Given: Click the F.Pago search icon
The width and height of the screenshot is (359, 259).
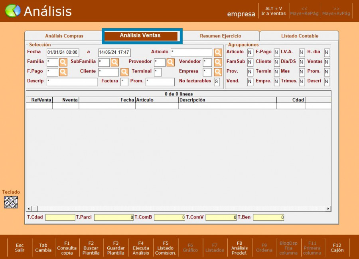Looking at the screenshot, I should click(63, 72).
